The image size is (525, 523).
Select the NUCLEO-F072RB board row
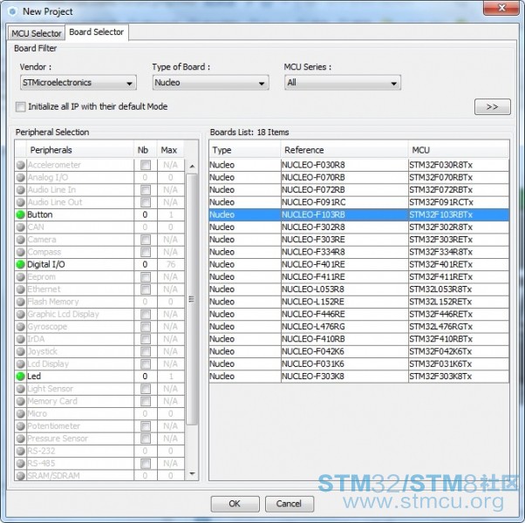tap(359, 190)
